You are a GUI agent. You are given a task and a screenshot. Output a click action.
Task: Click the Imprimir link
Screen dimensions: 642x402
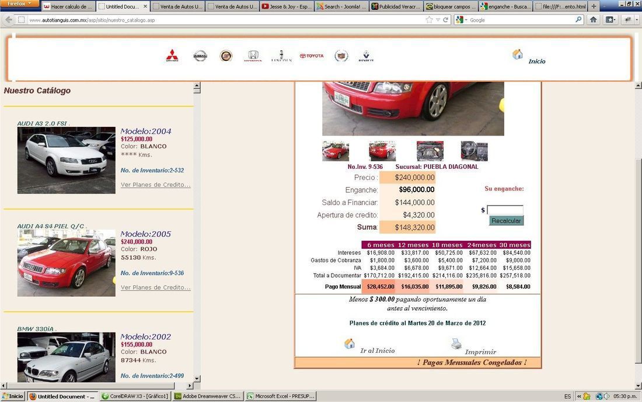(480, 352)
